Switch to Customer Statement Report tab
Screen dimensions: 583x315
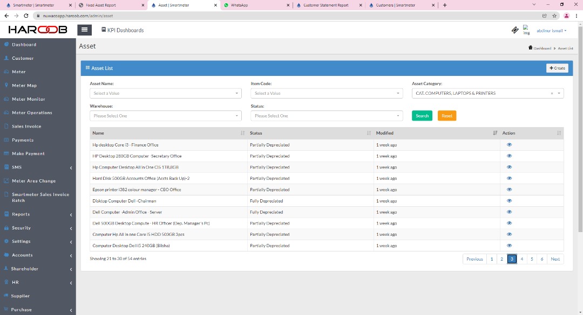pos(329,5)
